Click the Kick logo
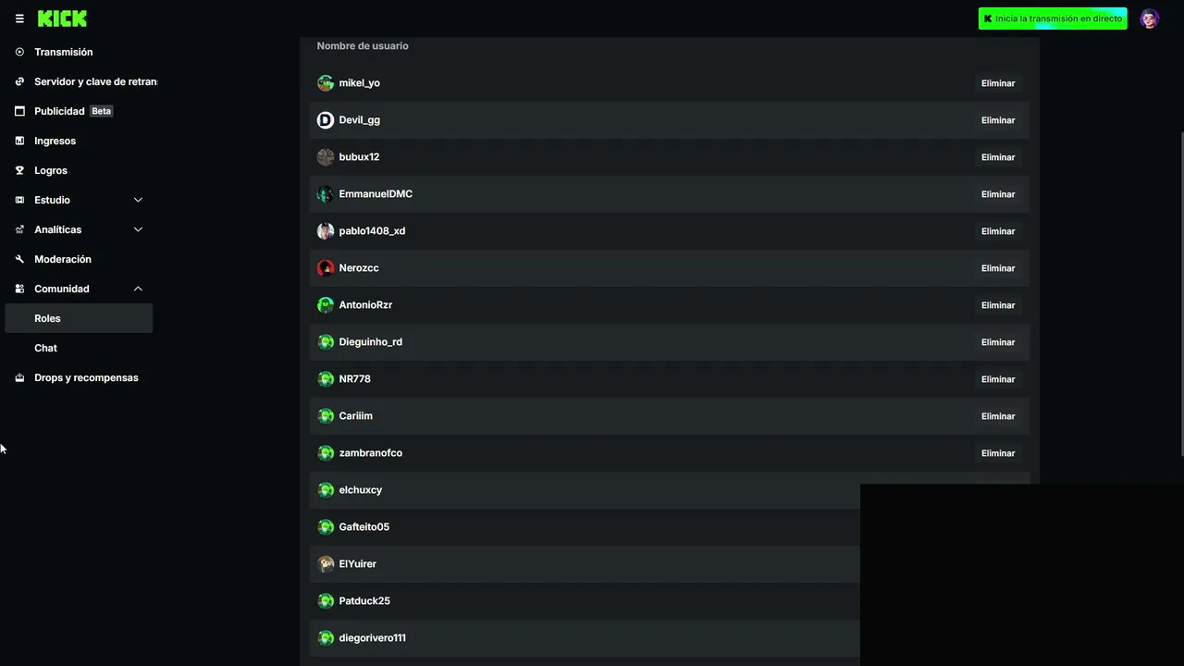The image size is (1184, 666). pos(62,18)
